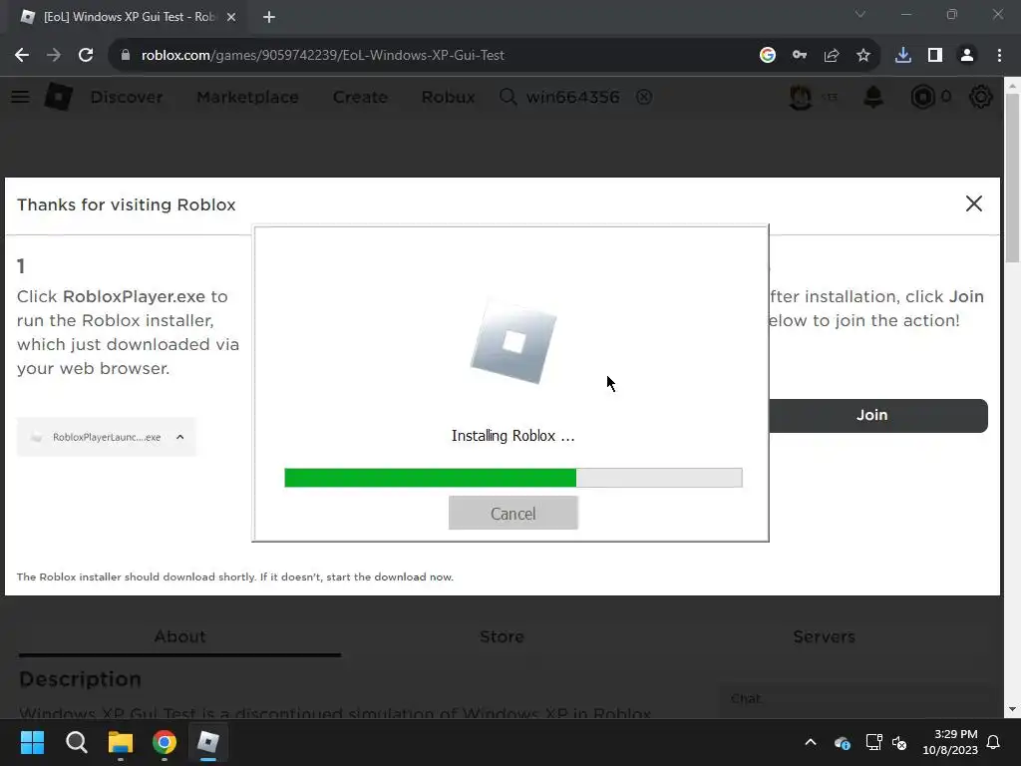The image size is (1021, 766).
Task: Reload the Roblox page
Action: coord(86,56)
